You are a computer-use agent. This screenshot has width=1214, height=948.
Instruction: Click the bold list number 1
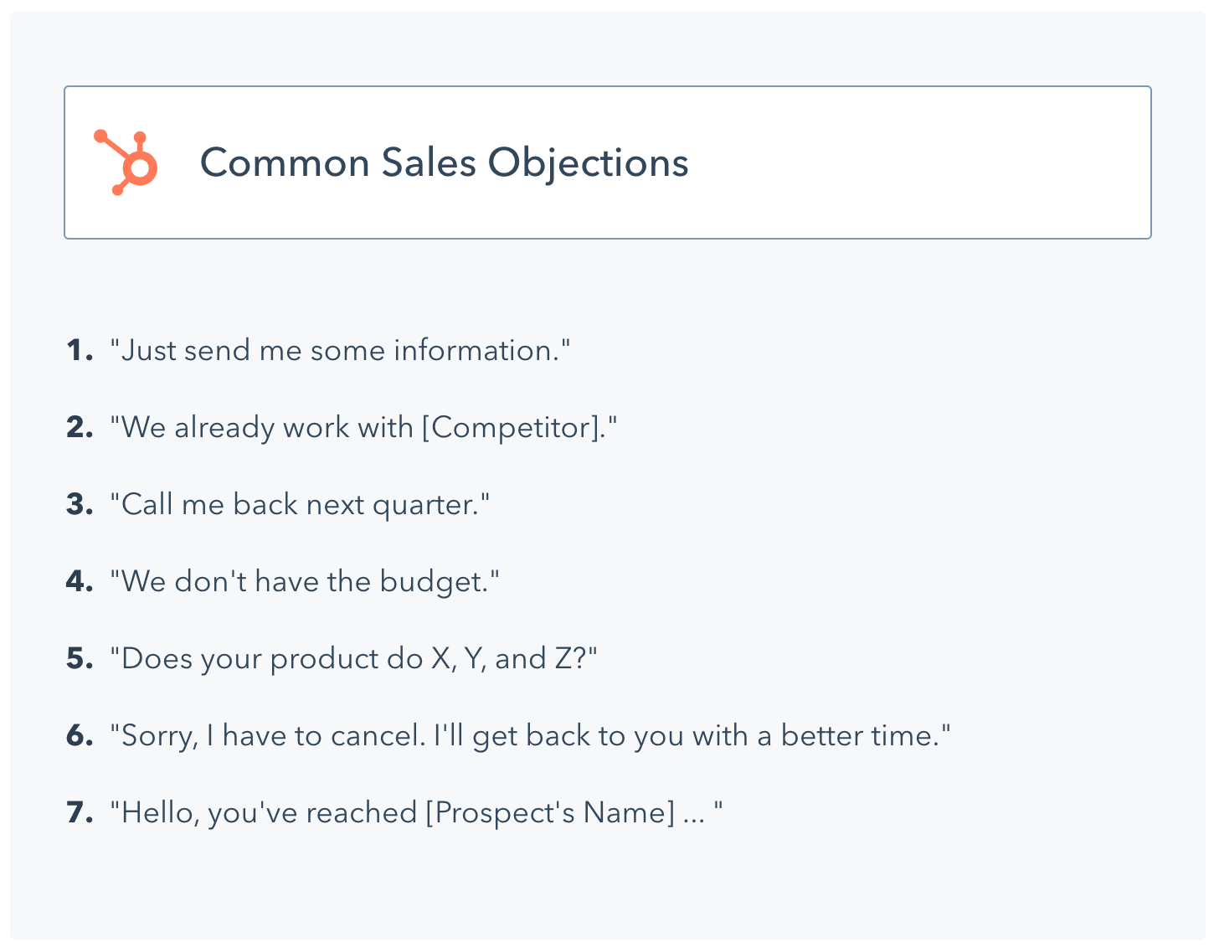[x=79, y=350]
